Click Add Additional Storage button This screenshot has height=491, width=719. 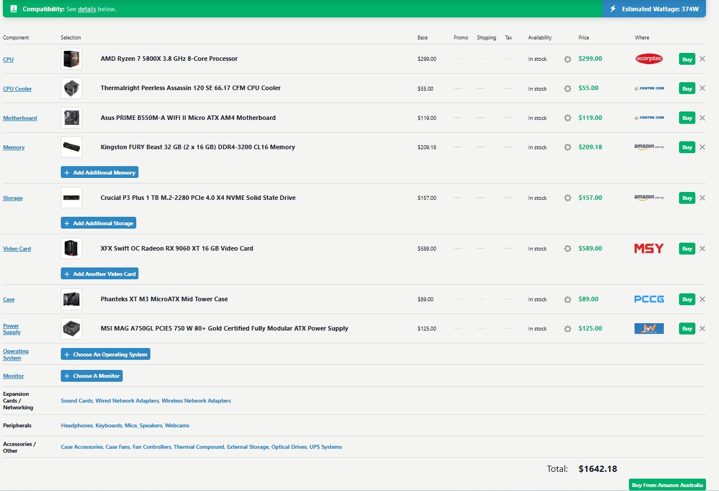99,223
